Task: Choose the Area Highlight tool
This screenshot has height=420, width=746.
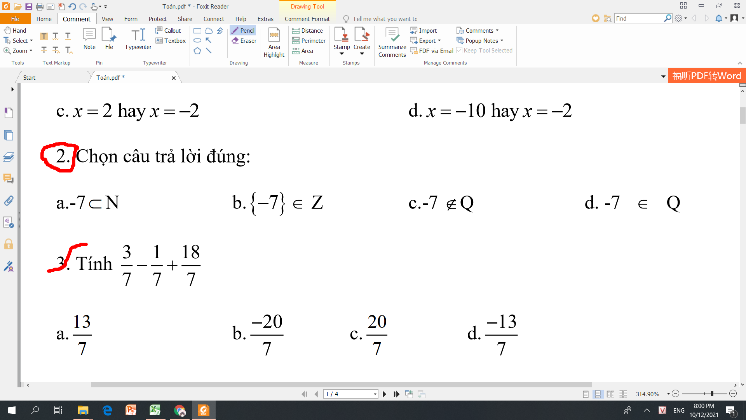Action: click(274, 43)
